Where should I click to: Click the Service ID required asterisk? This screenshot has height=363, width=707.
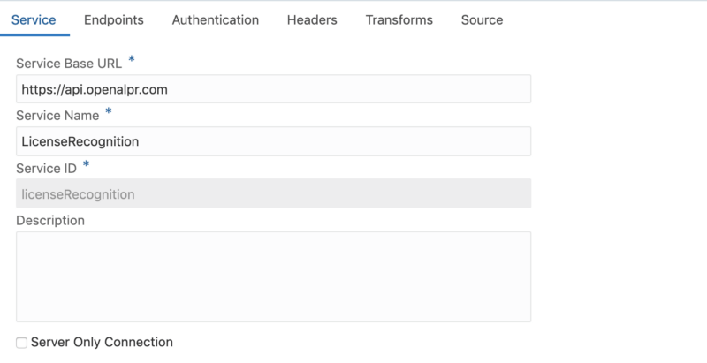point(87,164)
